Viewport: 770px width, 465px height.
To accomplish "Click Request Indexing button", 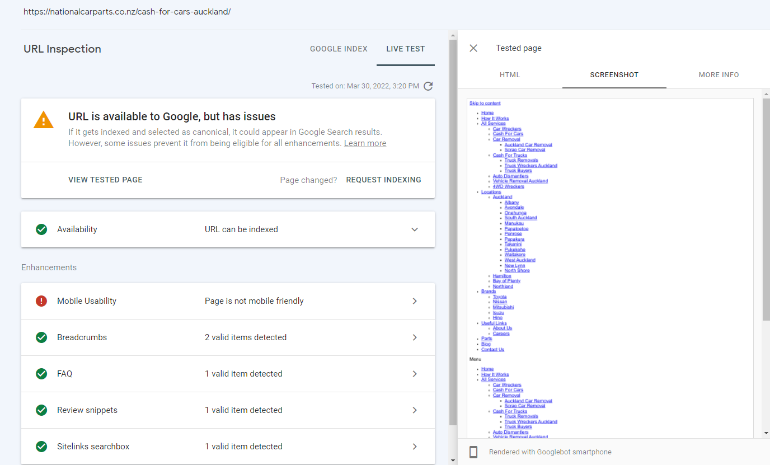I will click(x=383, y=180).
